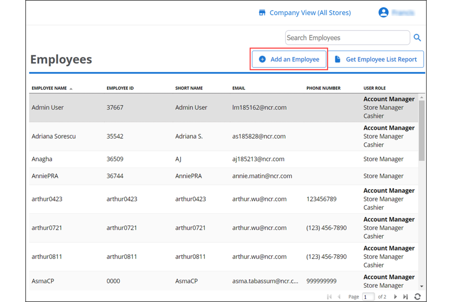Click the plus icon on Add an Employee
The height and width of the screenshot is (302, 452).
tap(262, 59)
